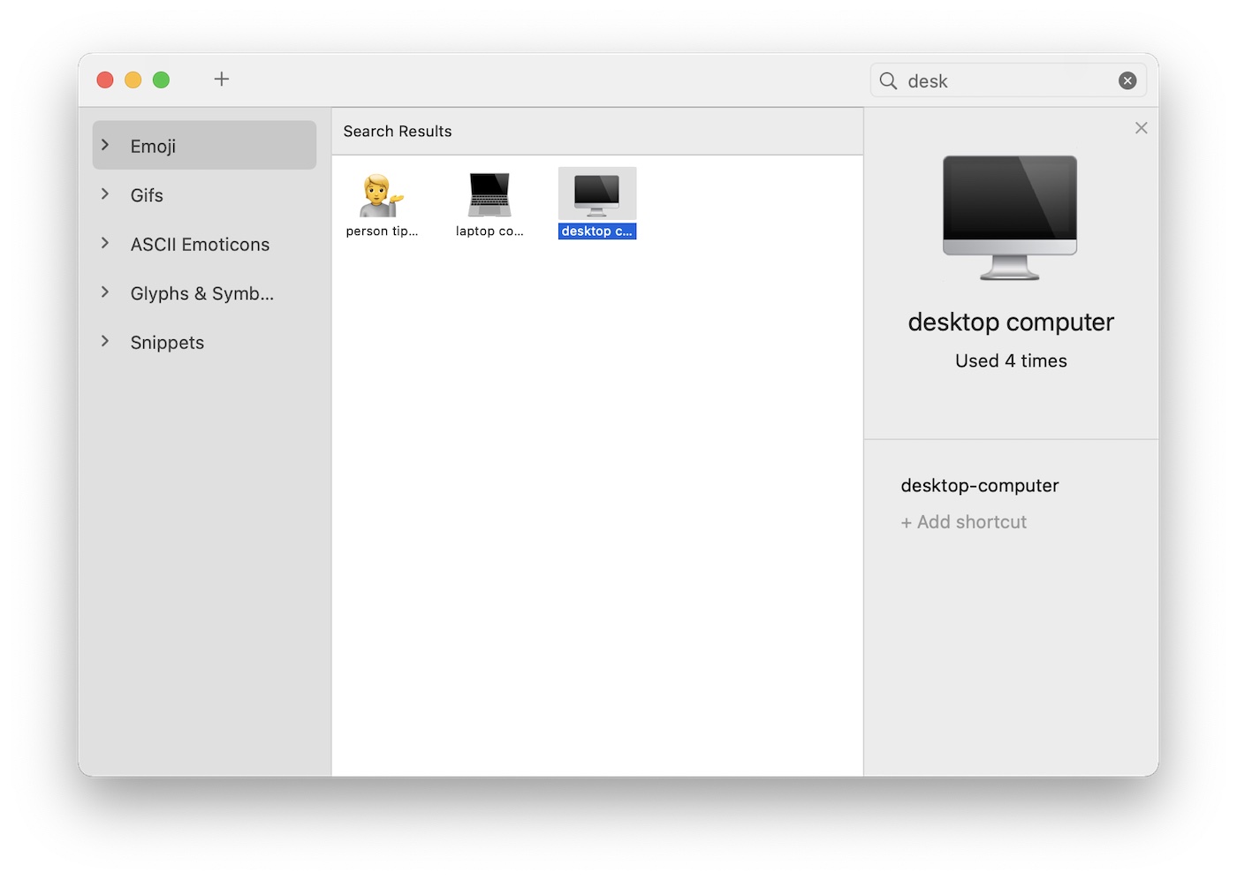Expand the Glyphs & Symbols chevron
The image size is (1237, 880).
coord(105,292)
